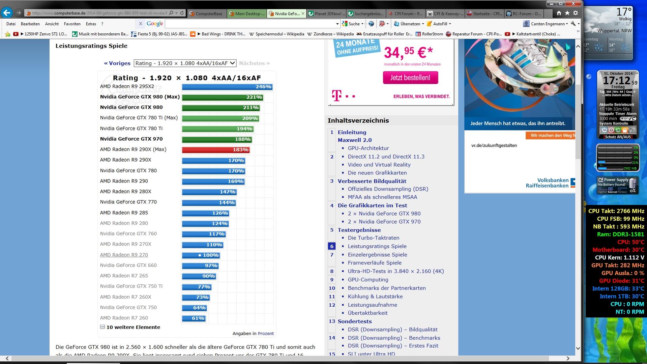647x364 pixels.
Task: Focus the Google toolbar search field
Action: [250, 24]
